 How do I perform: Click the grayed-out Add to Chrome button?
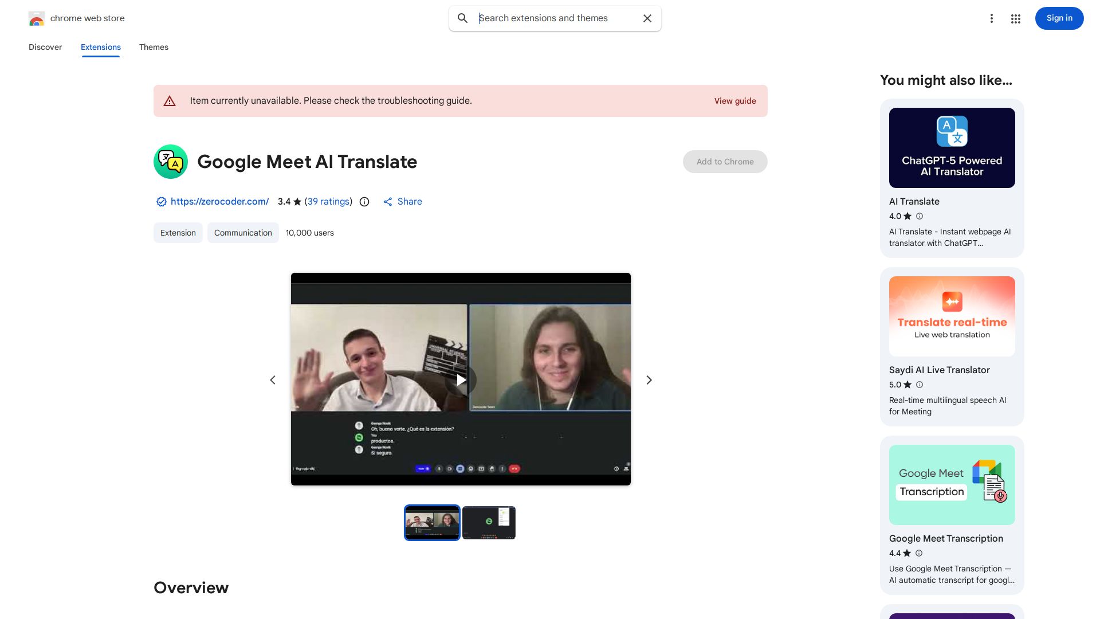coord(725,162)
